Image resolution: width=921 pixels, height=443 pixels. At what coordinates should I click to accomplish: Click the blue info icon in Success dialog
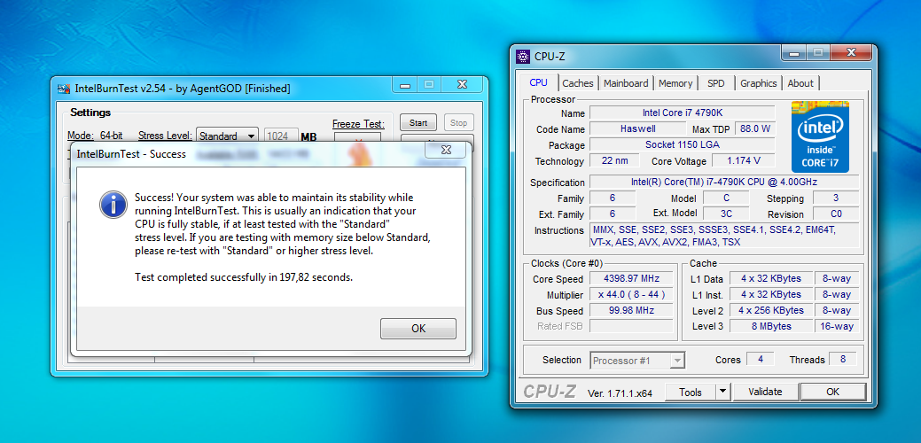coord(113,205)
